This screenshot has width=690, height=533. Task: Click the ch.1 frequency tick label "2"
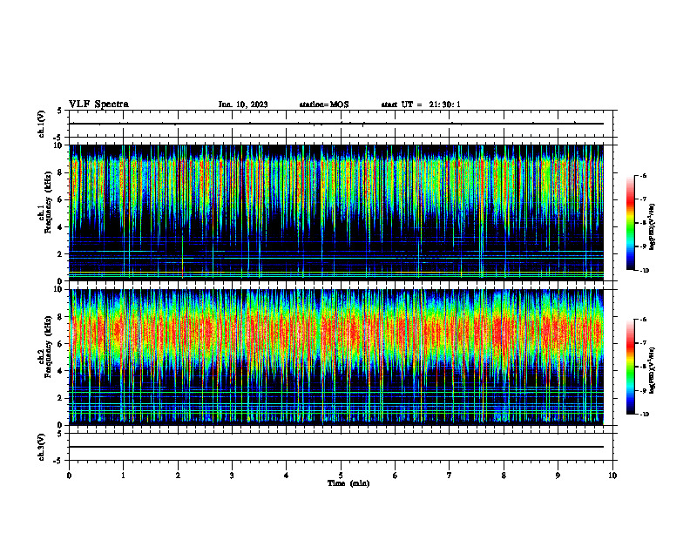click(x=60, y=254)
